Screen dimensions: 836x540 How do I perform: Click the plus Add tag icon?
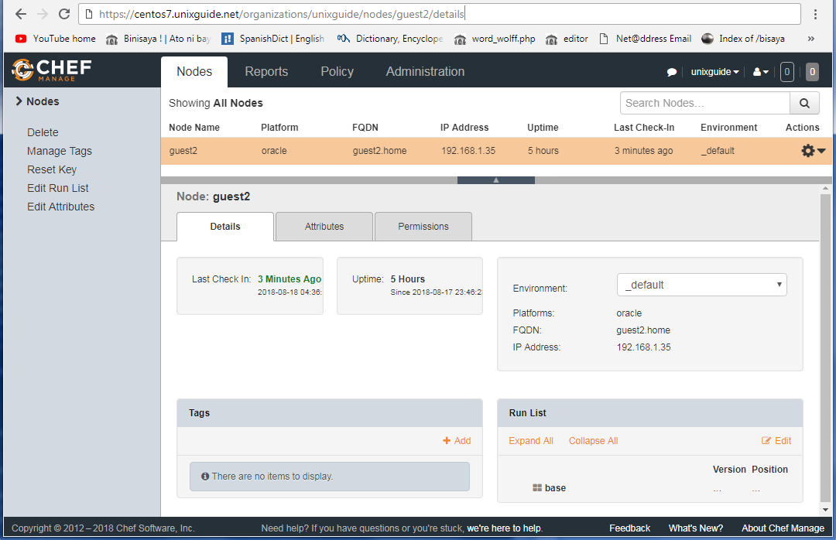[x=447, y=441]
